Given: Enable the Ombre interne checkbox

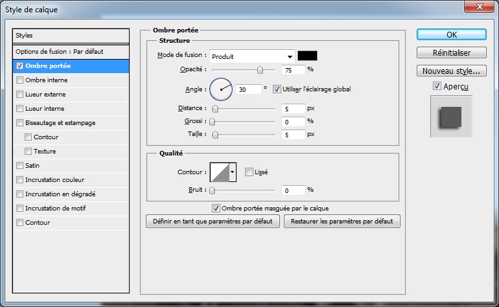Looking at the screenshot, I should tap(20, 80).
